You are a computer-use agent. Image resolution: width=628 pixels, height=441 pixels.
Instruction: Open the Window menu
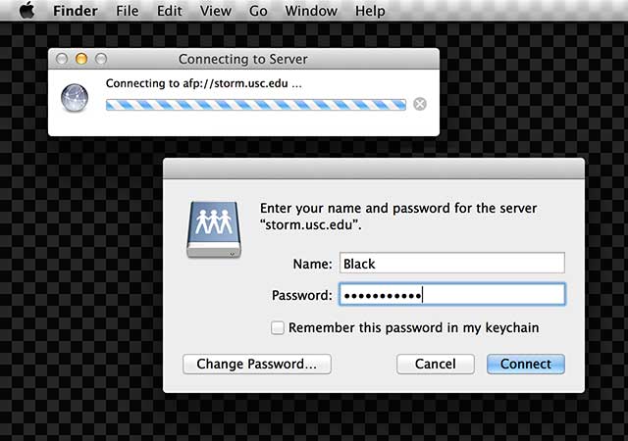(x=309, y=12)
